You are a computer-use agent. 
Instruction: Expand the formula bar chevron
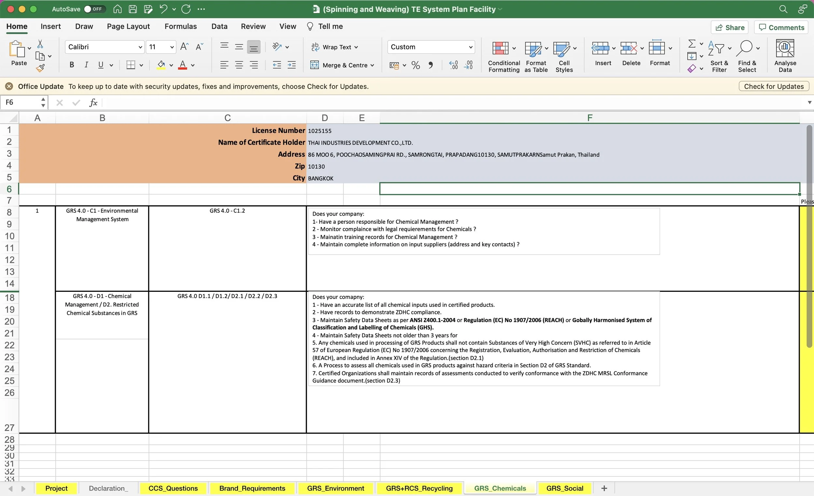[809, 103]
